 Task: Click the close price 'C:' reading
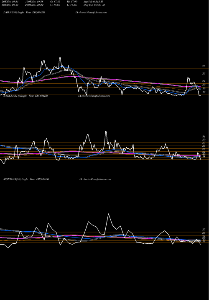[55, 5]
